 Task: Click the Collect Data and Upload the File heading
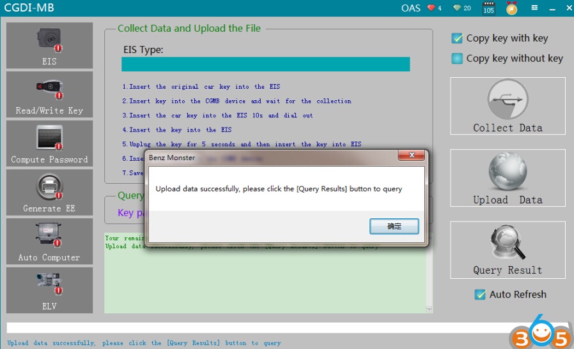(189, 28)
